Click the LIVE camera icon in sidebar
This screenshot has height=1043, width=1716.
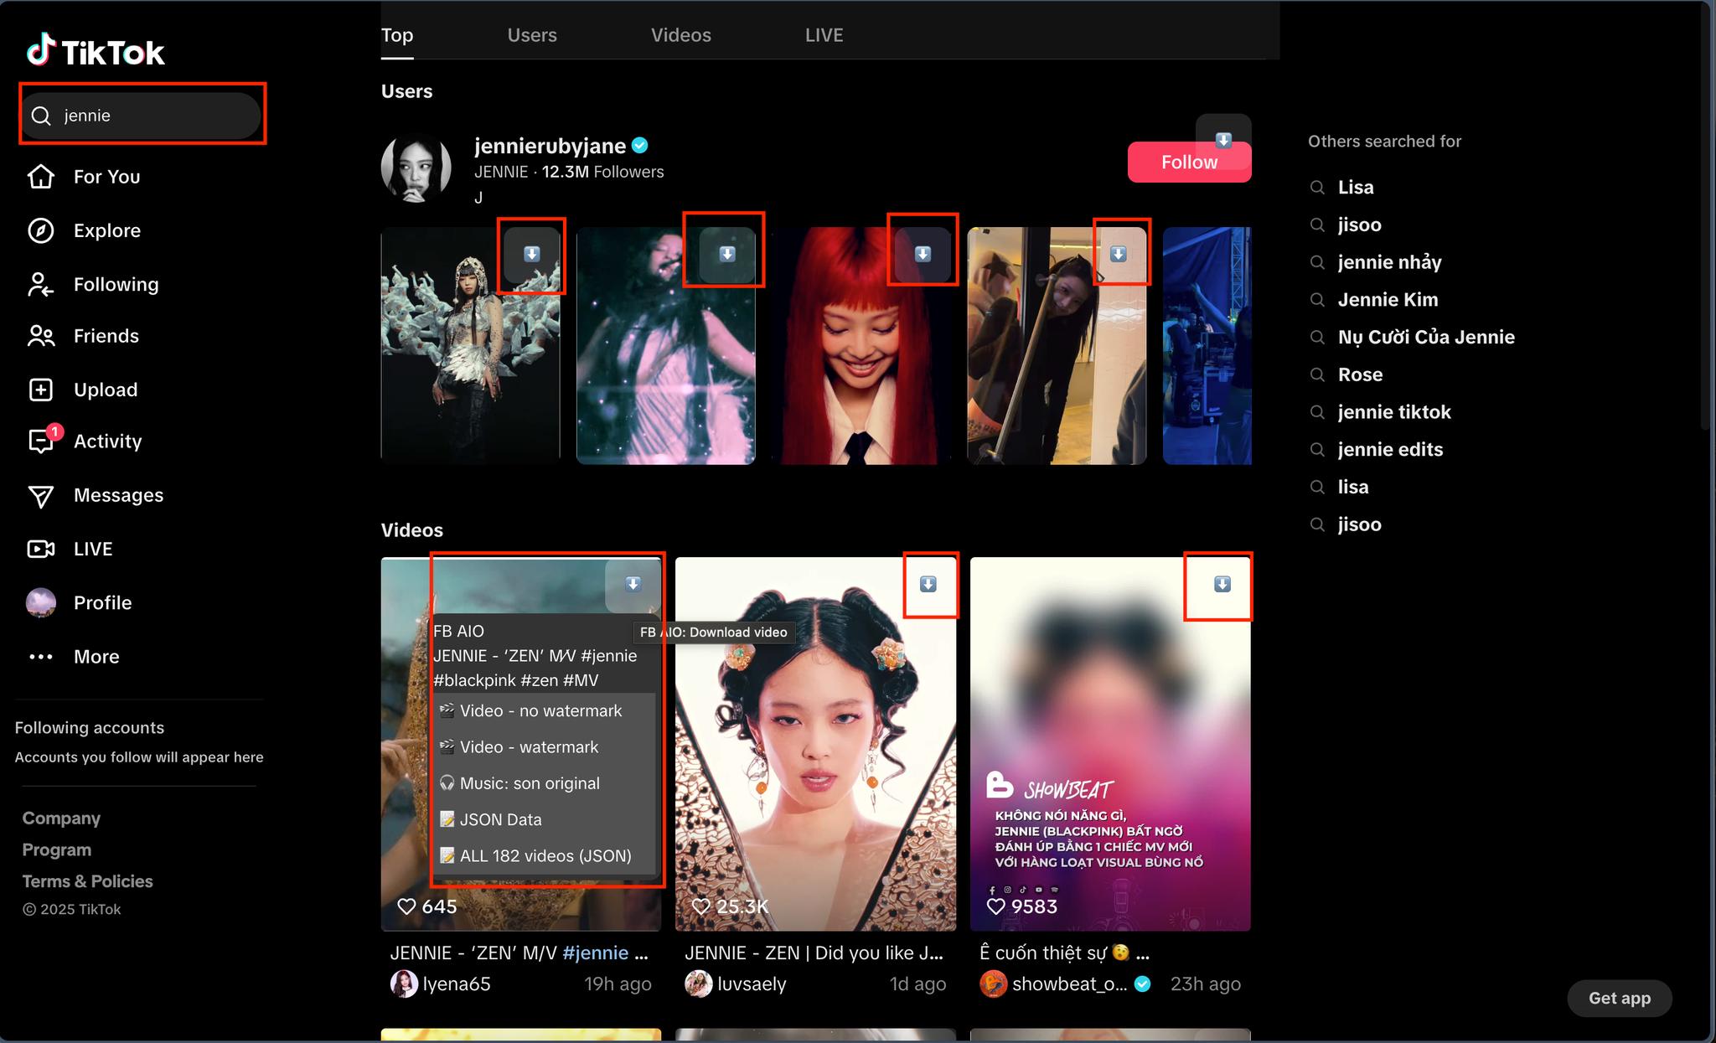pos(41,549)
